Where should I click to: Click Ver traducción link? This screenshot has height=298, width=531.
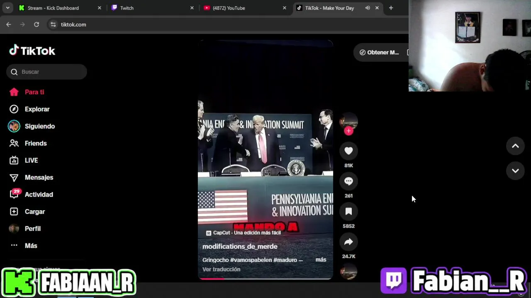tap(221, 269)
